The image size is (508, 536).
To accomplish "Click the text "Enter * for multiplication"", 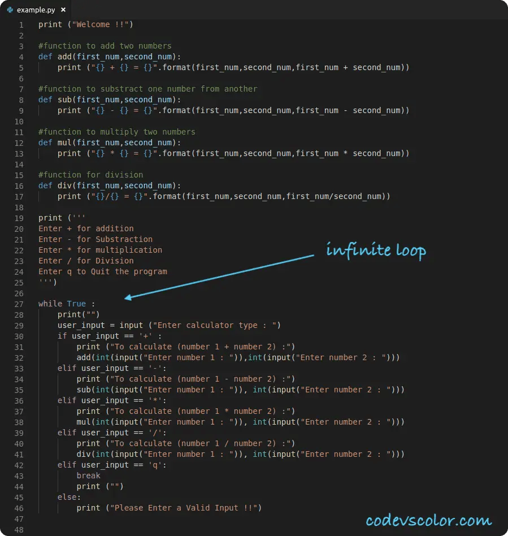I will 101,250.
